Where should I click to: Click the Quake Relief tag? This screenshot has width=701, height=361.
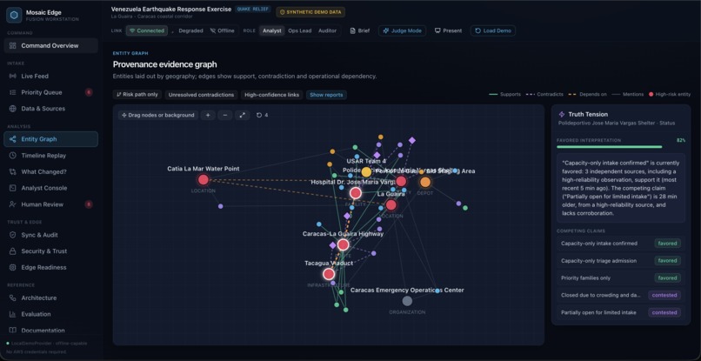(252, 9)
